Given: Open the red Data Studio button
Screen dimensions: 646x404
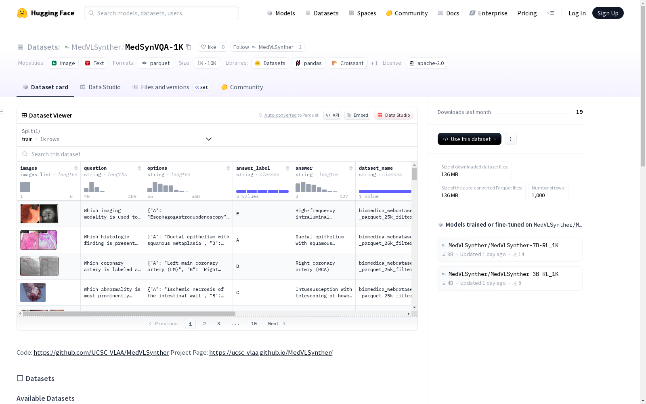Looking at the screenshot, I should point(393,115).
